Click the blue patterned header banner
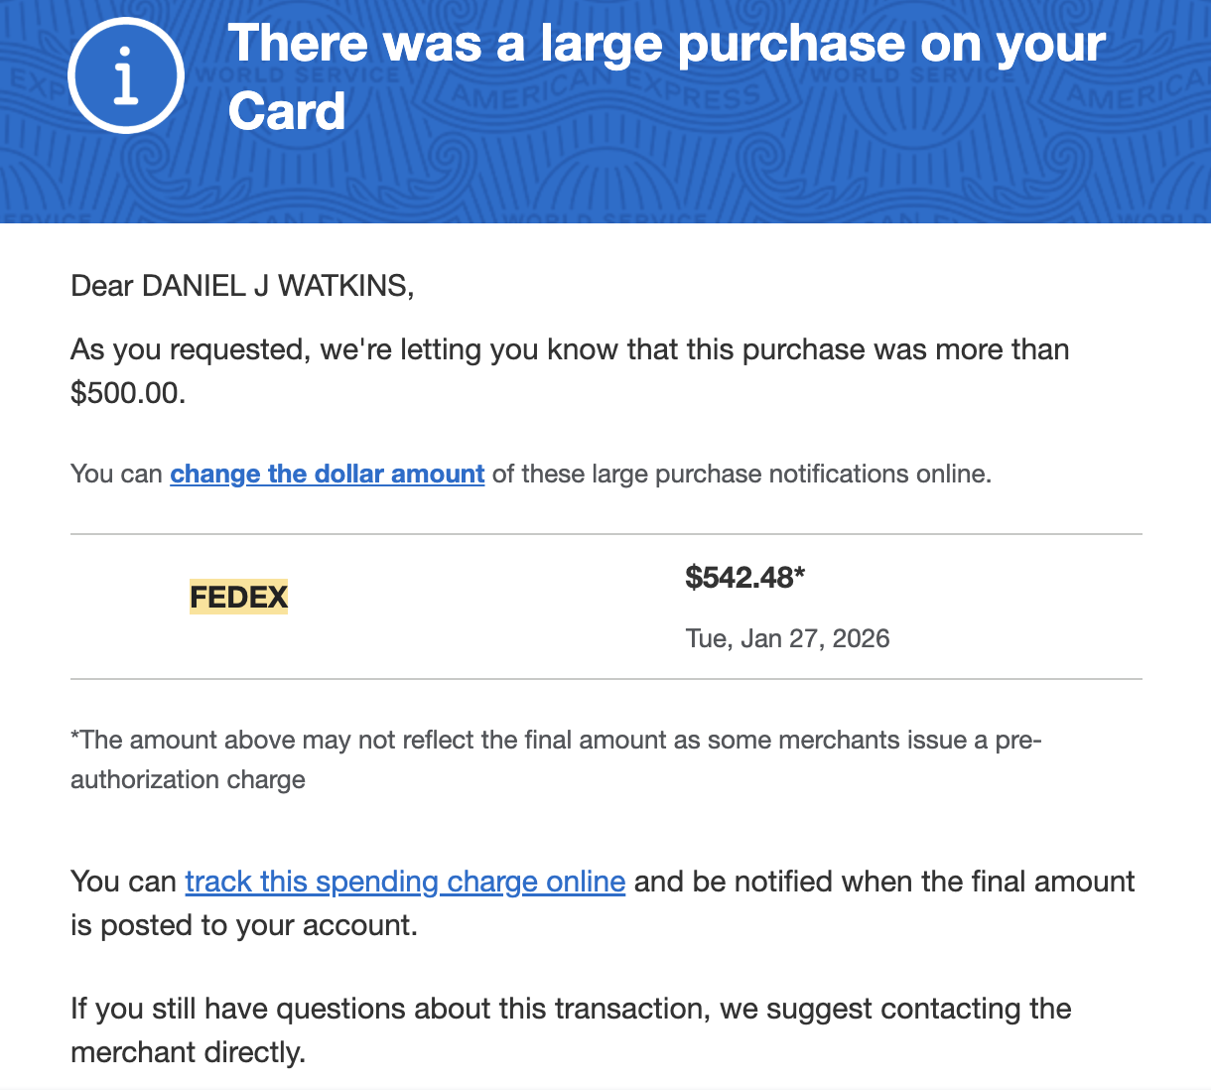 tap(605, 111)
